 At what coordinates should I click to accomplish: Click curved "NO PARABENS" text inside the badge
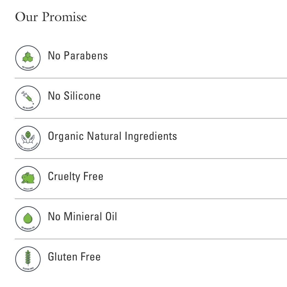tap(28, 67)
